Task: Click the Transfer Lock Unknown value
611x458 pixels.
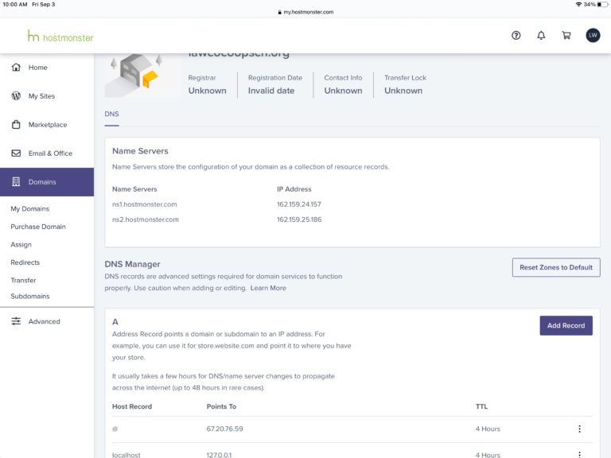Action: coord(403,91)
